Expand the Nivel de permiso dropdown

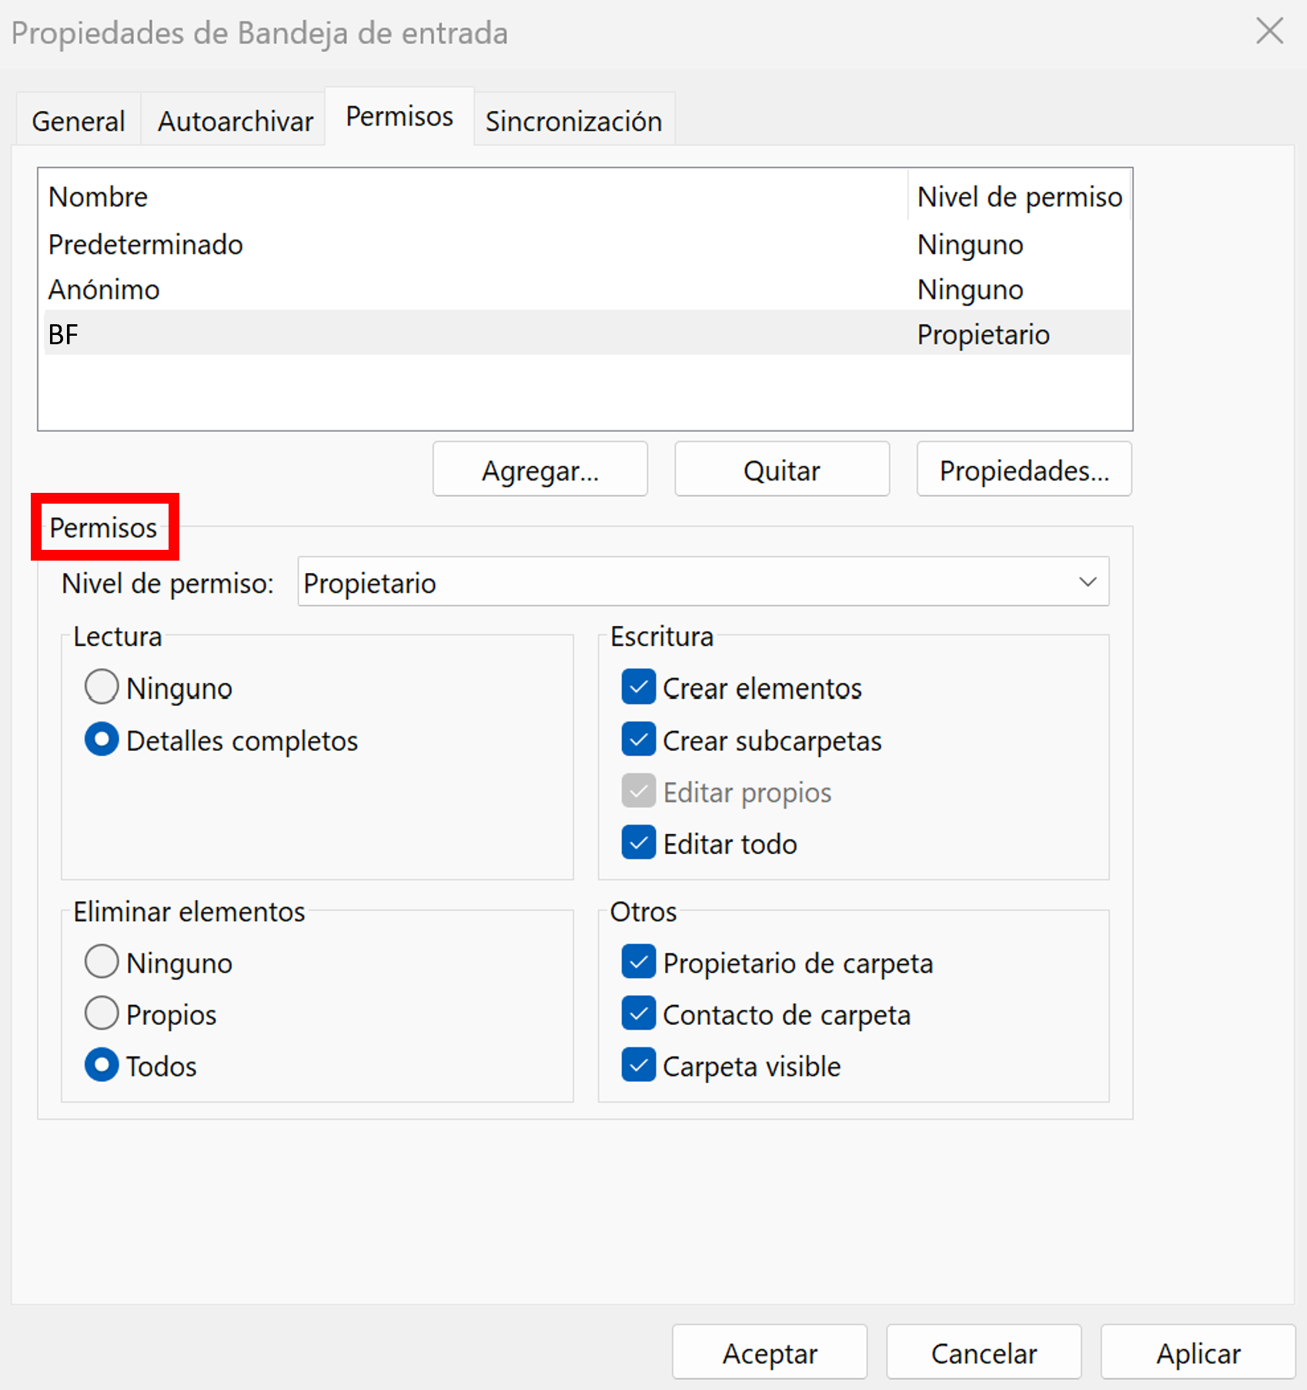(703, 582)
